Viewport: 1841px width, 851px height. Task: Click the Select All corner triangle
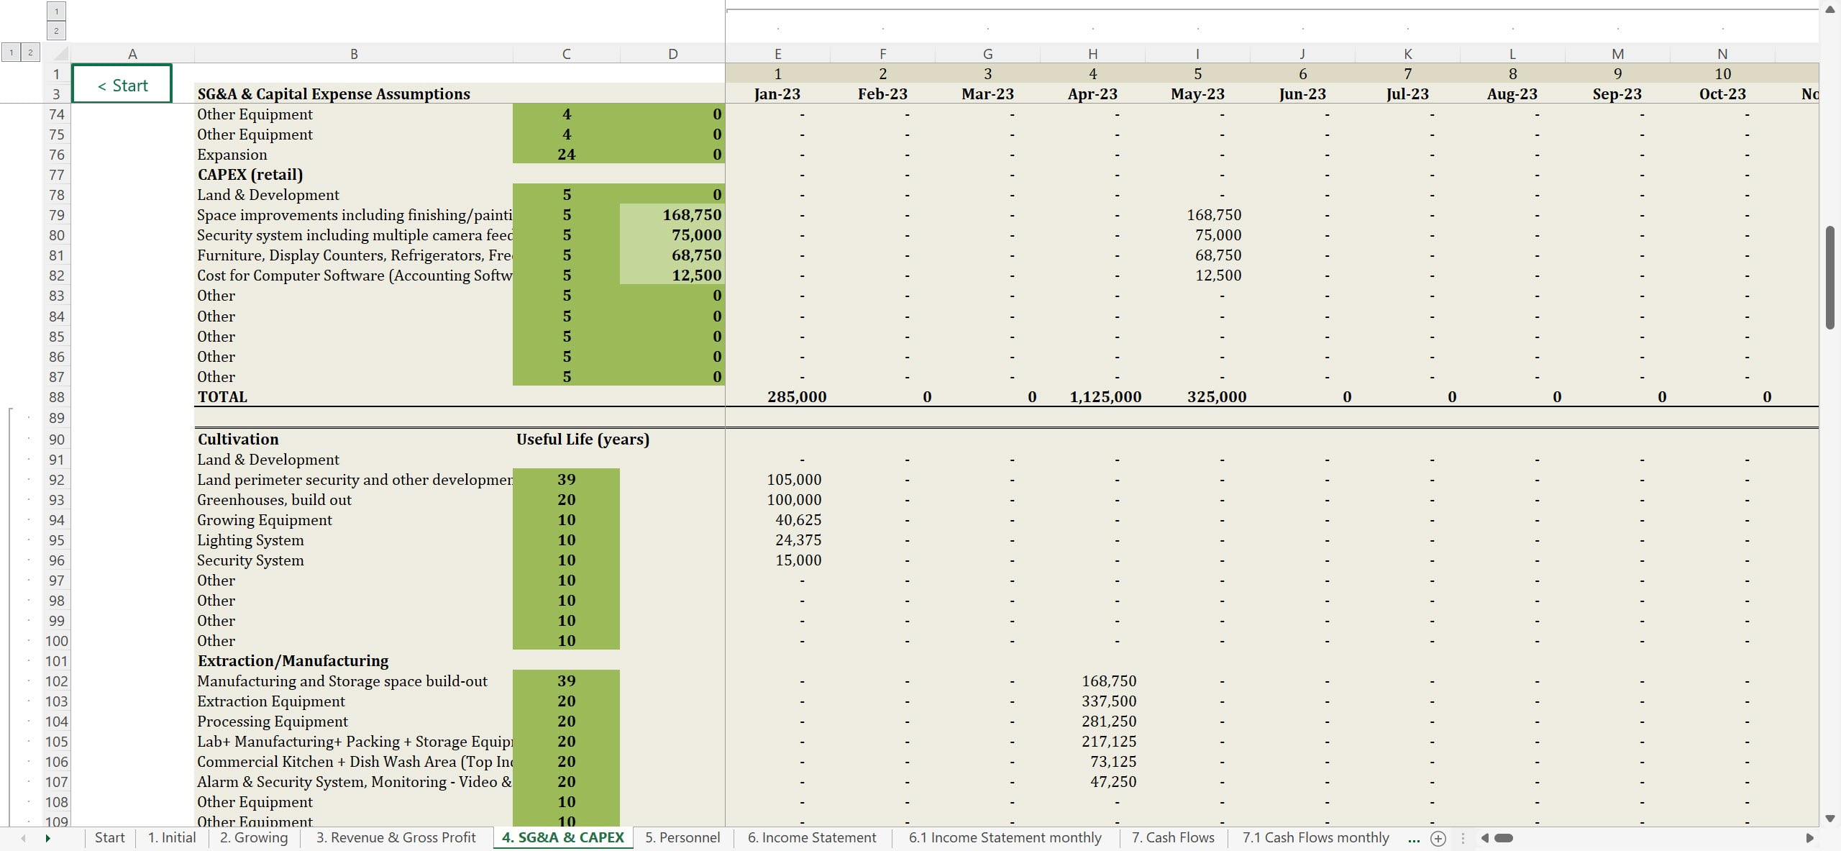(x=60, y=53)
